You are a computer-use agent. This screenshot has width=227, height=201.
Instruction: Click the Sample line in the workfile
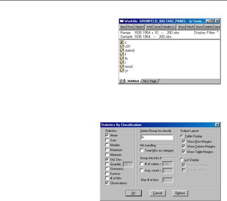146,37
